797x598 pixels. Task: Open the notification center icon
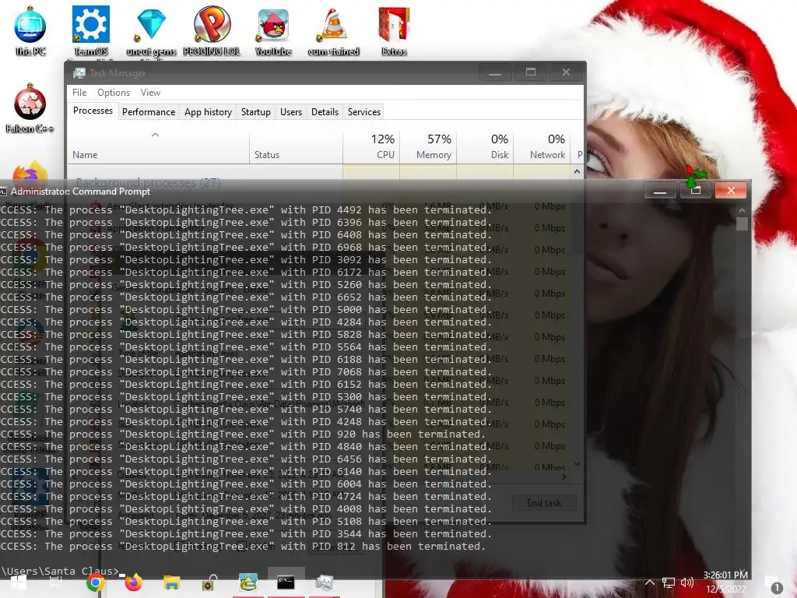[774, 584]
